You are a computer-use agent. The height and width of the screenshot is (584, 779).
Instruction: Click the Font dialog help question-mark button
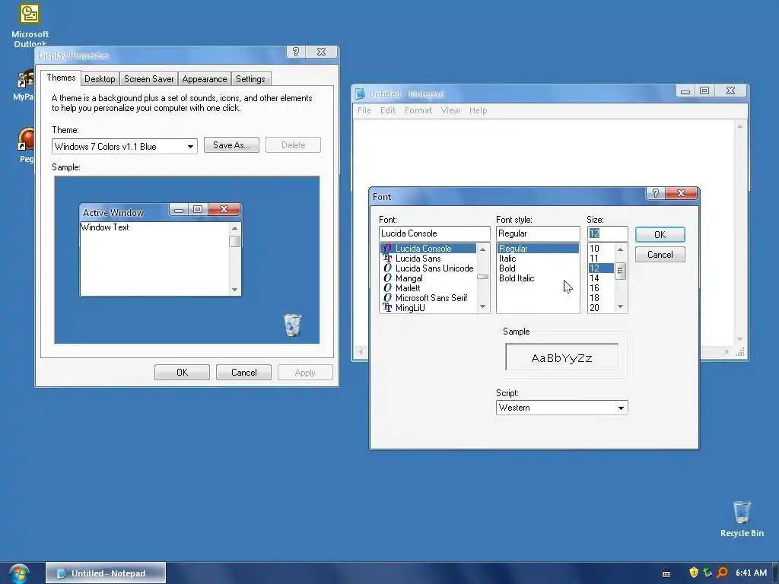point(655,193)
